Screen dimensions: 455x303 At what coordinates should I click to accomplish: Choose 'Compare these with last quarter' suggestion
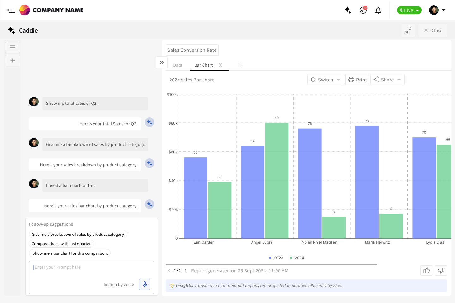click(62, 244)
